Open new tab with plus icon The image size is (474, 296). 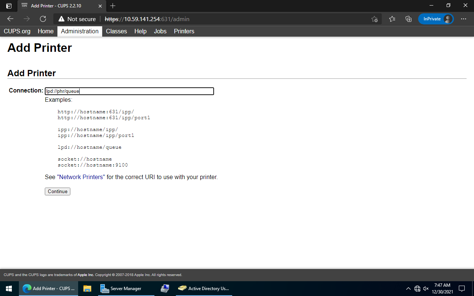point(113,6)
